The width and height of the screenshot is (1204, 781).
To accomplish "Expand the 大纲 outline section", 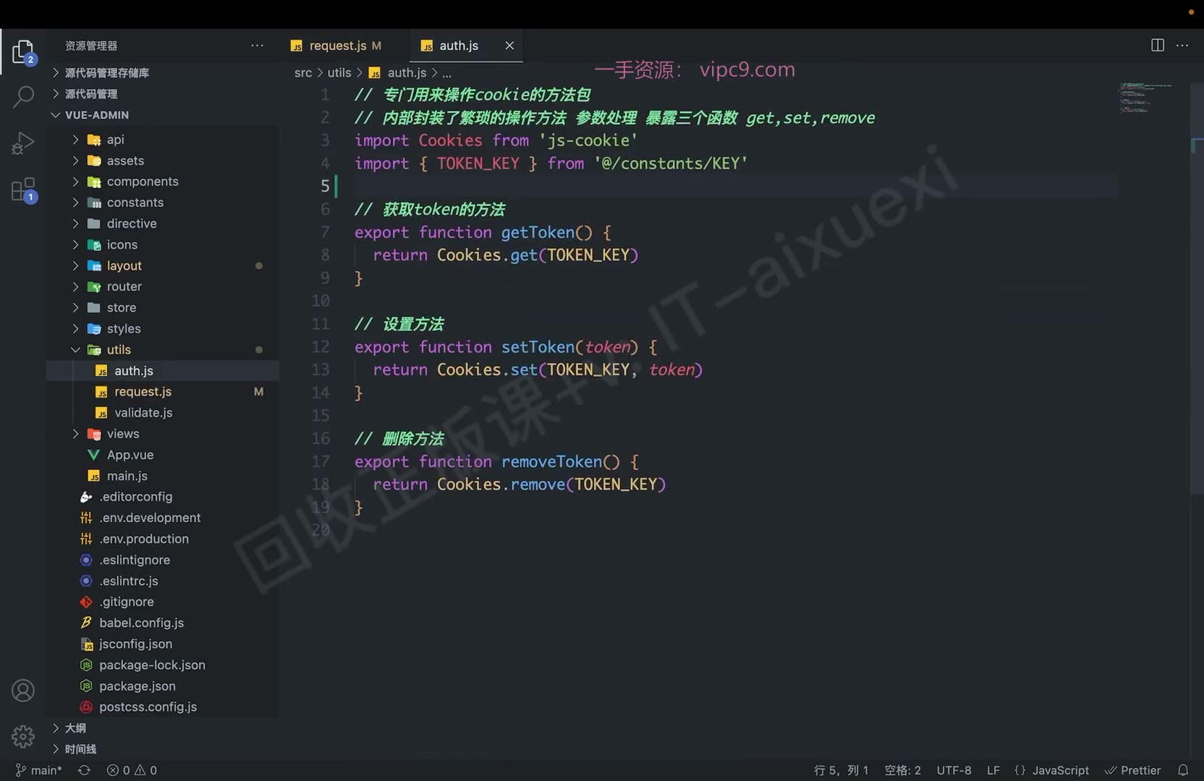I will click(162, 727).
